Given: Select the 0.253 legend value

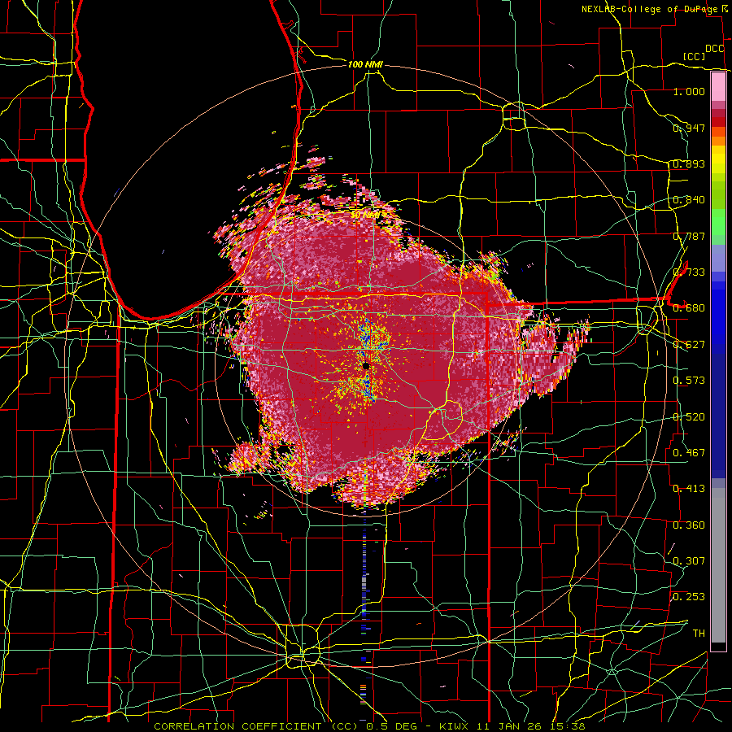Looking at the screenshot, I should coord(689,597).
